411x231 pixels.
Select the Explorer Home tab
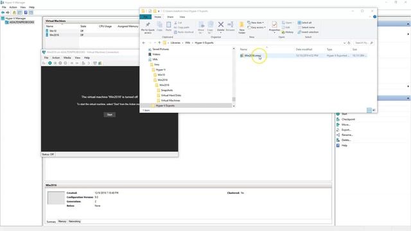(x=157, y=17)
